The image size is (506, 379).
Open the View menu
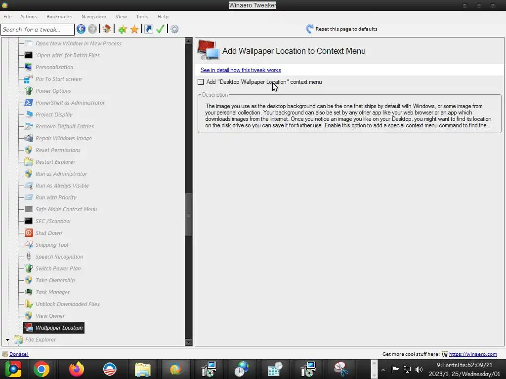[121, 16]
